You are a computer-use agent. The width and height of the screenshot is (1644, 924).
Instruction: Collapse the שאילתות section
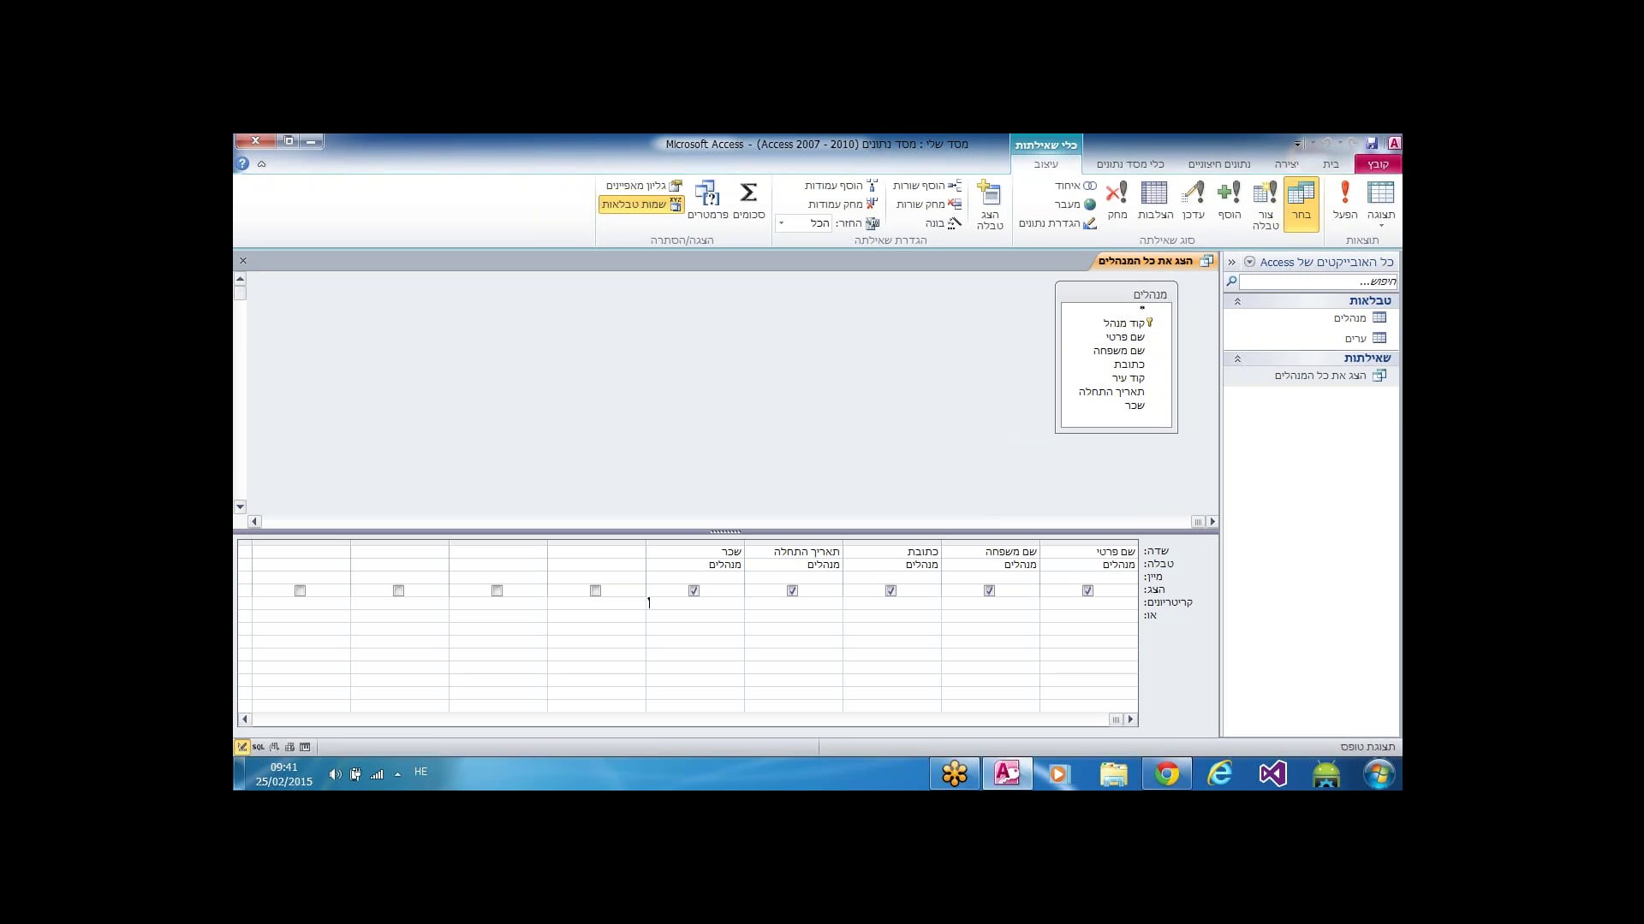pos(1236,358)
